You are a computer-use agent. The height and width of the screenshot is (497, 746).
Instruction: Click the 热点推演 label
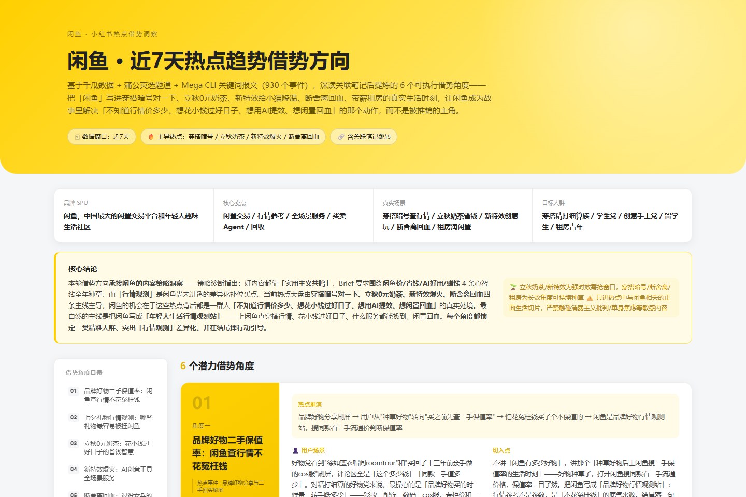coord(310,404)
